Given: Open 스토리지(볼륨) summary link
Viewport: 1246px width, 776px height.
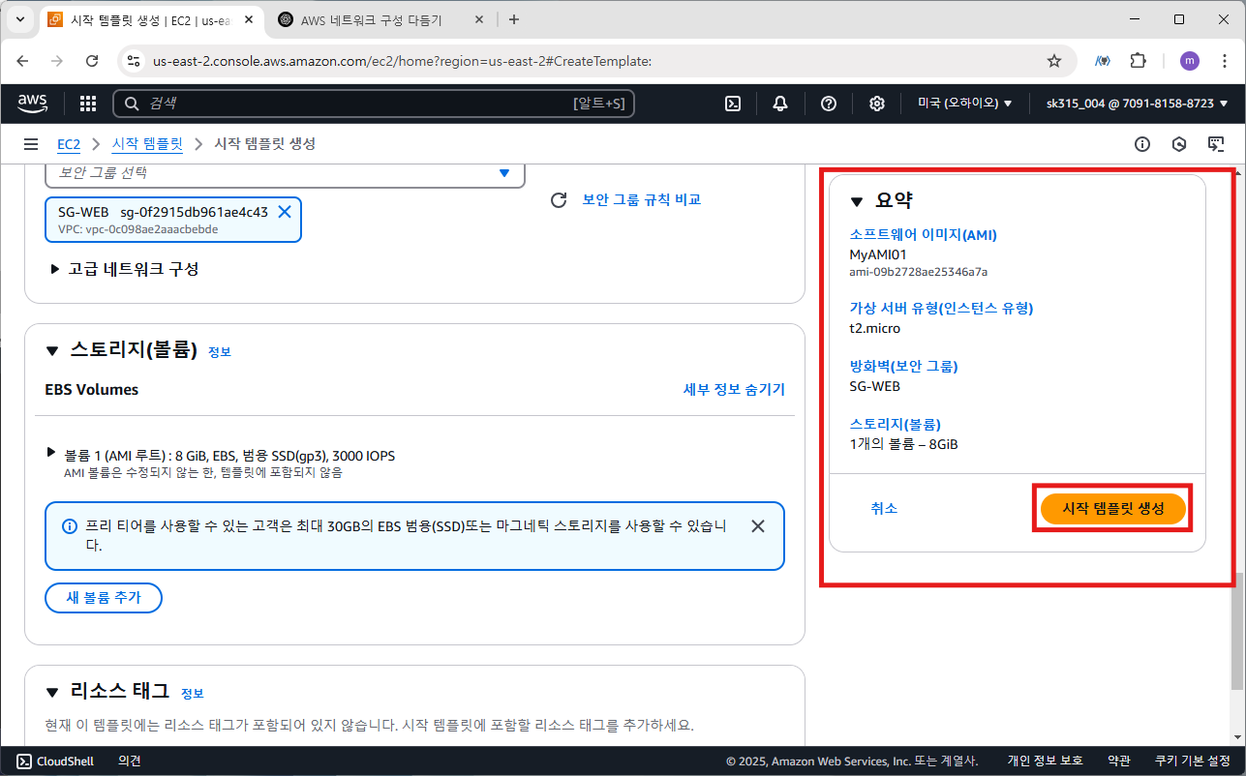Looking at the screenshot, I should (x=895, y=424).
